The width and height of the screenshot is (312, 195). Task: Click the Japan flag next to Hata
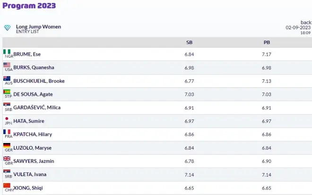coord(7,119)
